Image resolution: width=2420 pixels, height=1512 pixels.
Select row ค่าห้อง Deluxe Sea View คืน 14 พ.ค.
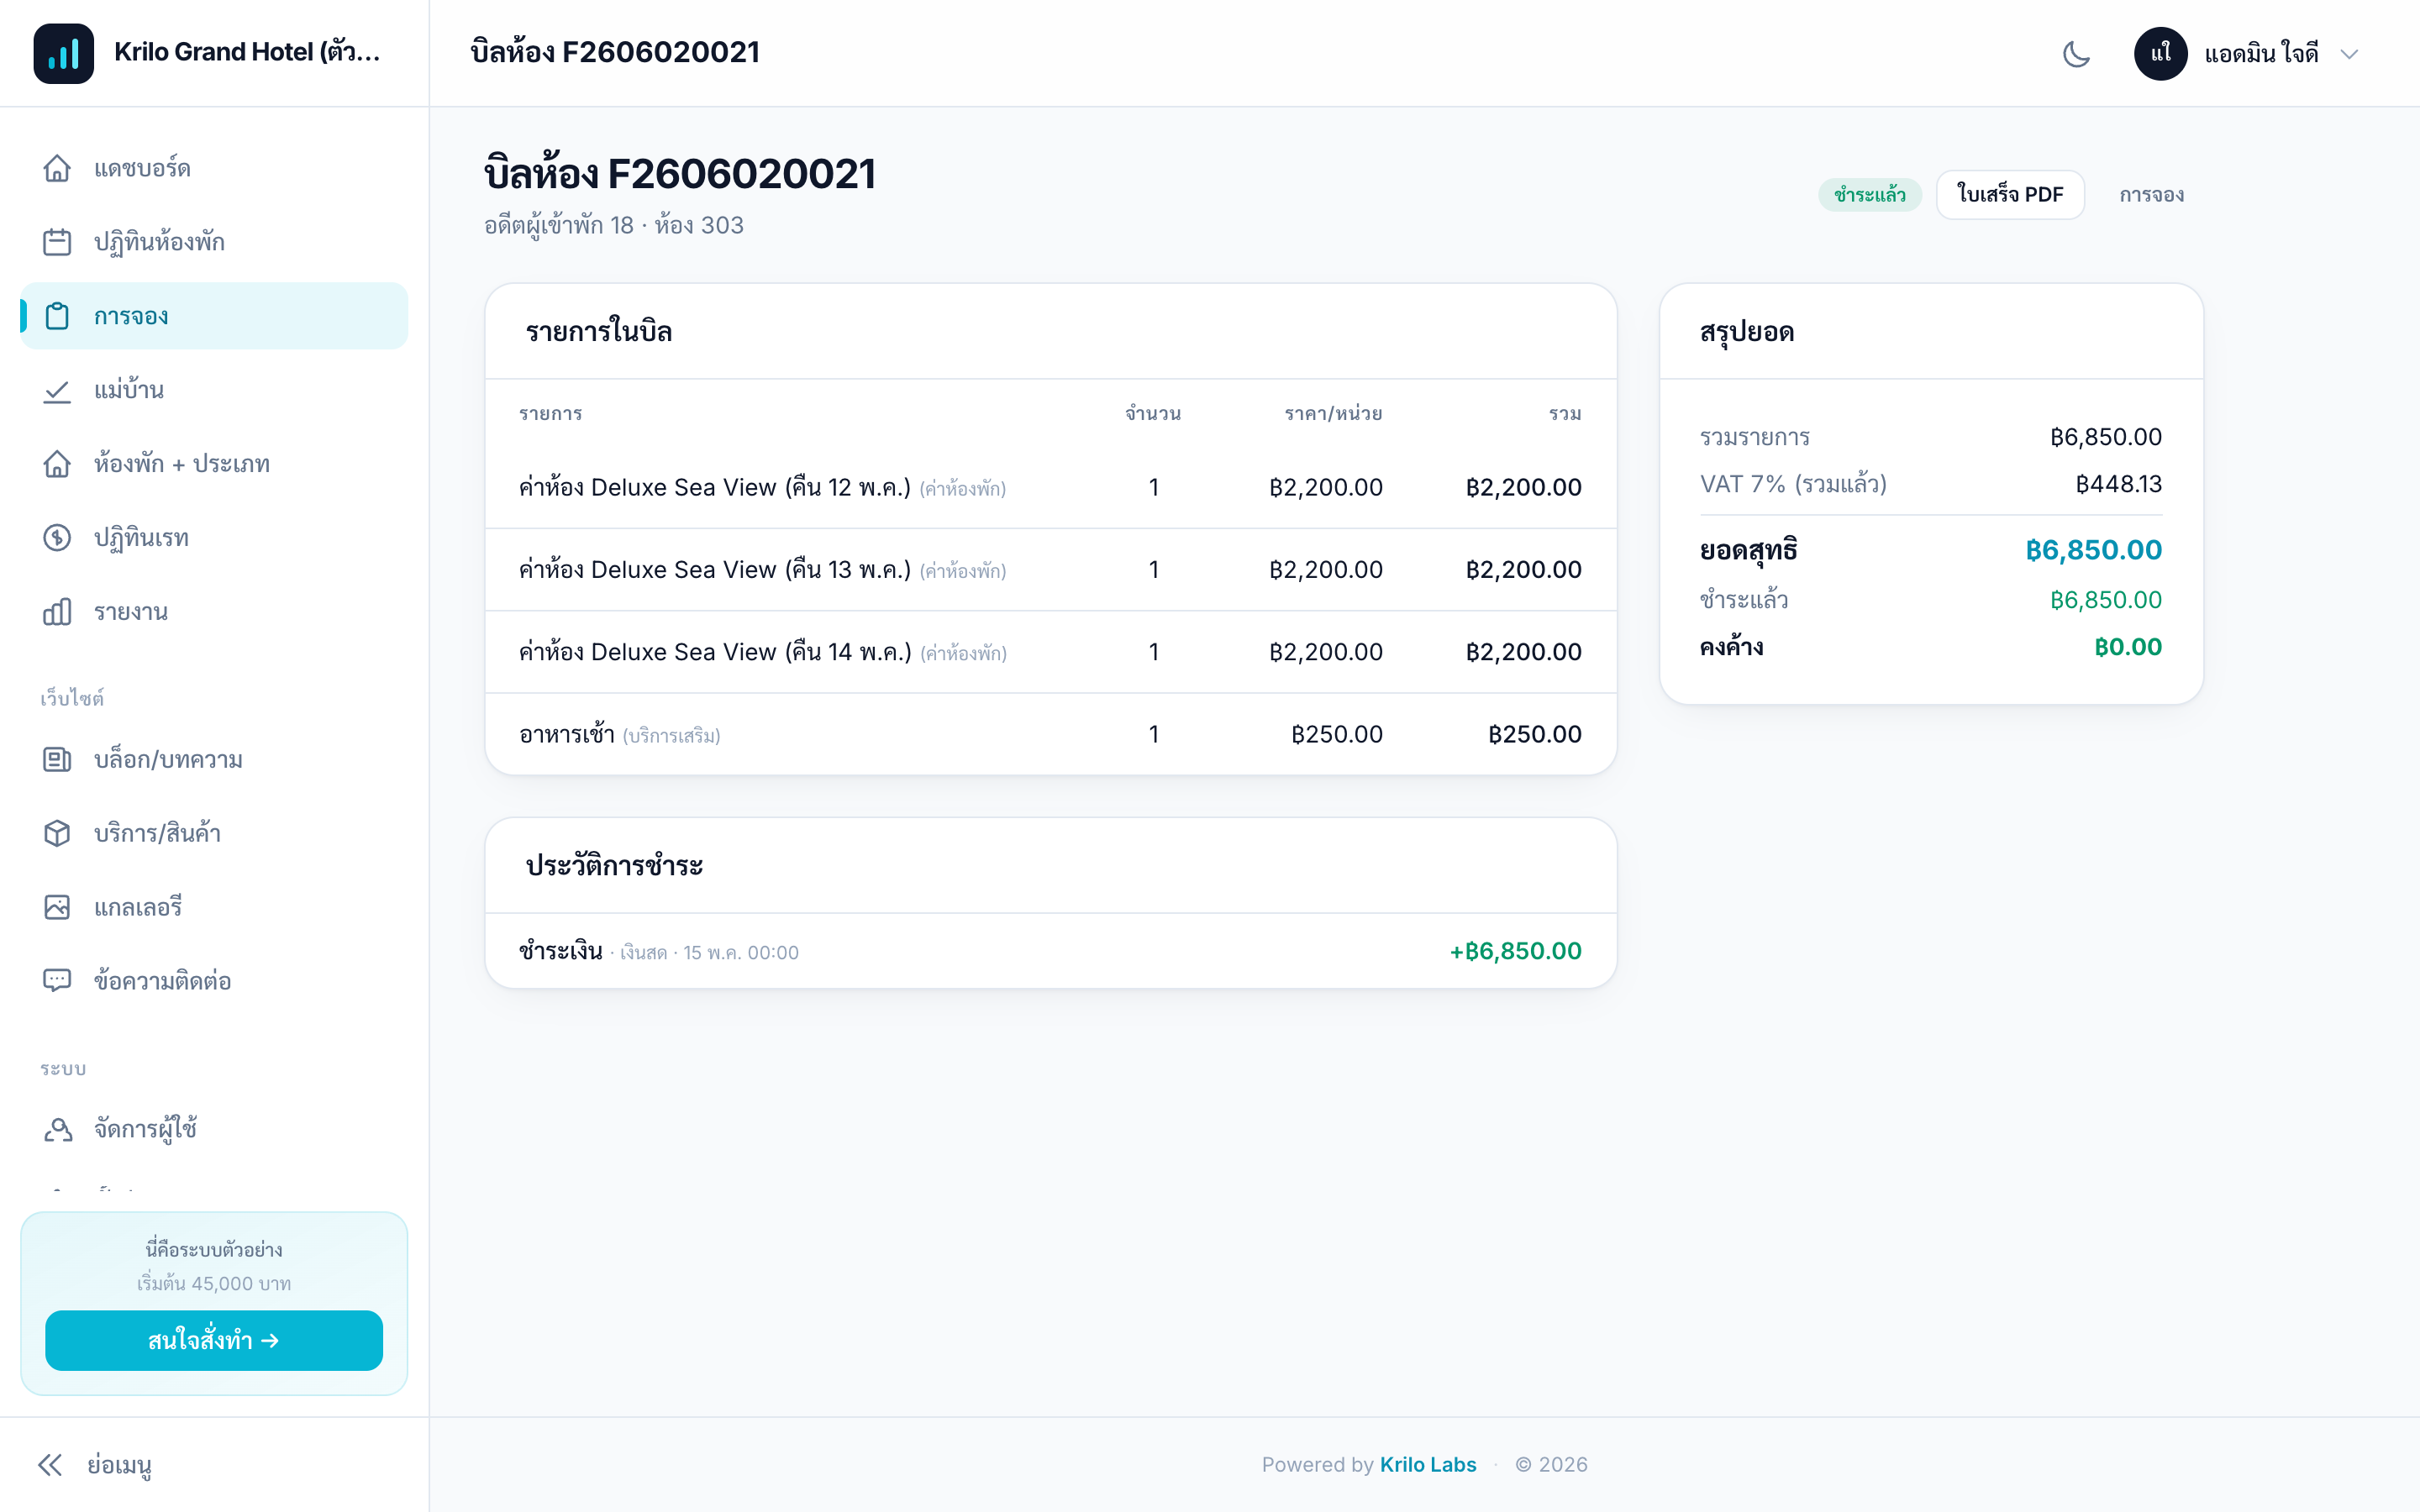tap(1050, 652)
